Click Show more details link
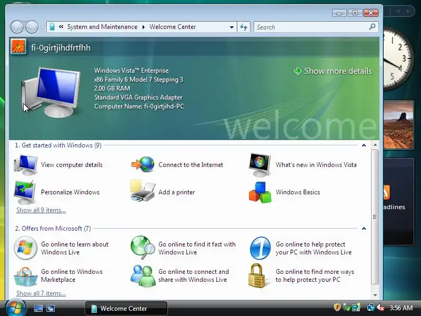 (x=333, y=71)
